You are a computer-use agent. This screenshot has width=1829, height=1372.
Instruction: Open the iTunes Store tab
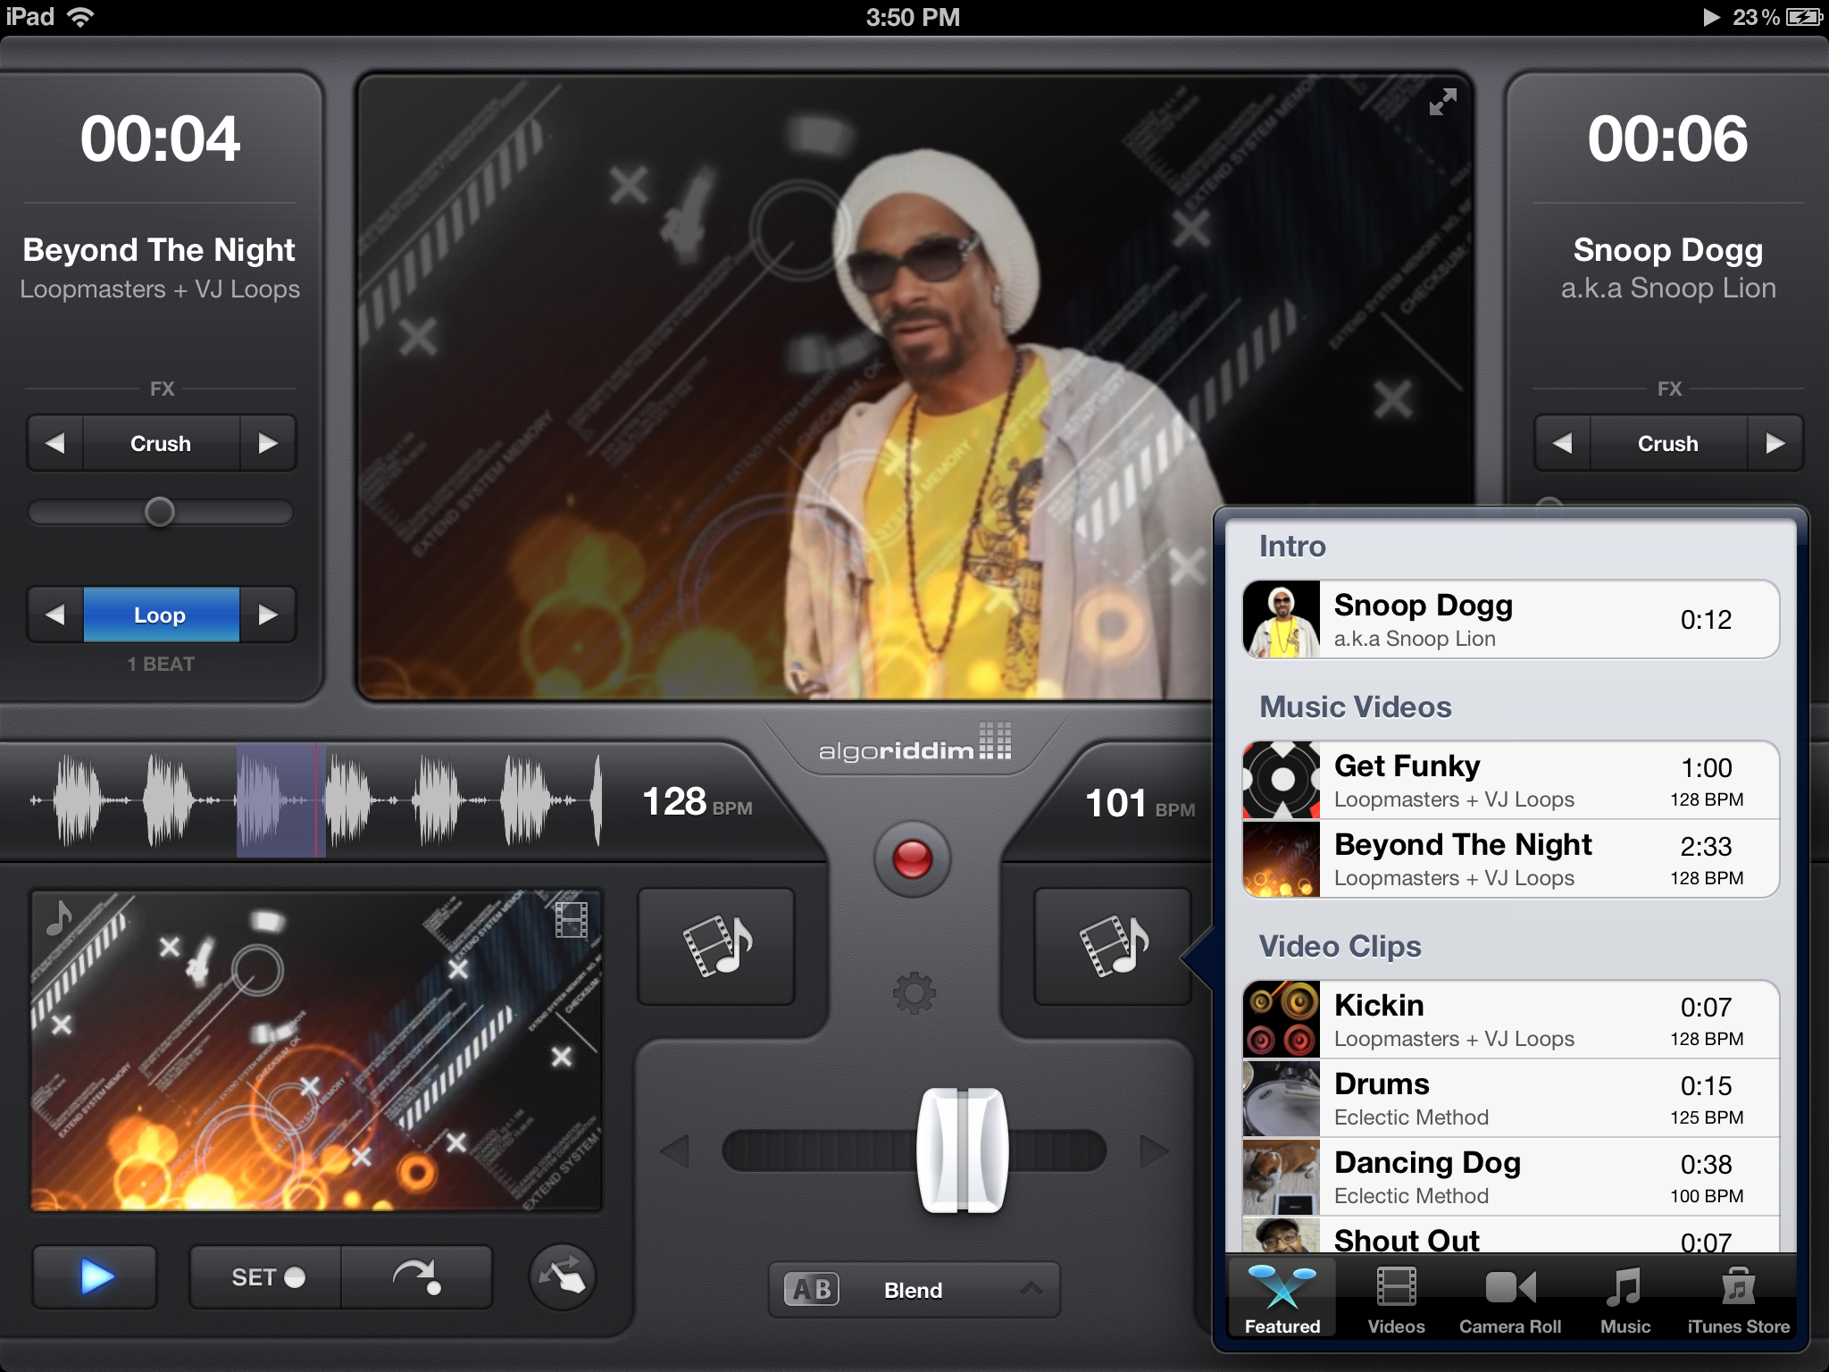pos(1738,1300)
